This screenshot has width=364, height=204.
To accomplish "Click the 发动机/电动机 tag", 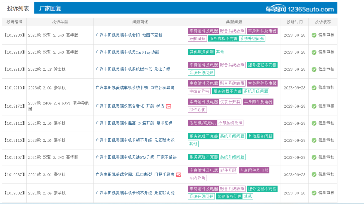I will pos(202,123).
